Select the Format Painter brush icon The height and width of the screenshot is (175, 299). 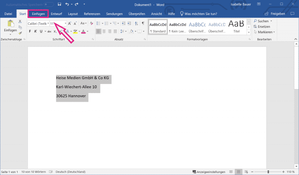(x=20, y=32)
